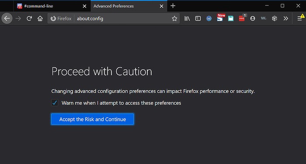This screenshot has width=306, height=164.
Task: Open the red extension with badge 1
Action: click(242, 18)
